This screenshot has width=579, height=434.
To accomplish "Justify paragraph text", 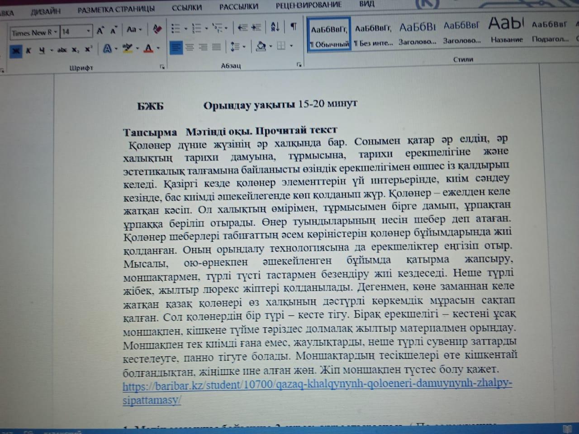I will 216,47.
